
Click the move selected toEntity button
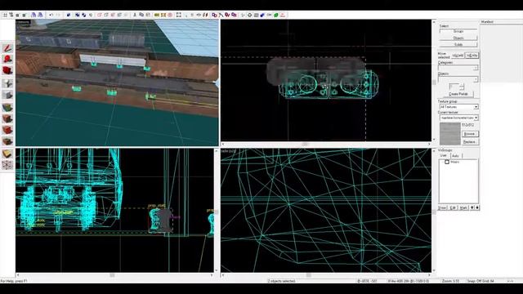472,56
